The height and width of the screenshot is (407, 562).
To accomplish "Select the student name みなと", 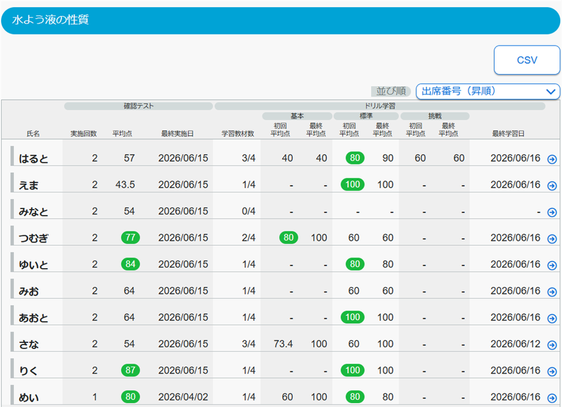I will 33,212.
